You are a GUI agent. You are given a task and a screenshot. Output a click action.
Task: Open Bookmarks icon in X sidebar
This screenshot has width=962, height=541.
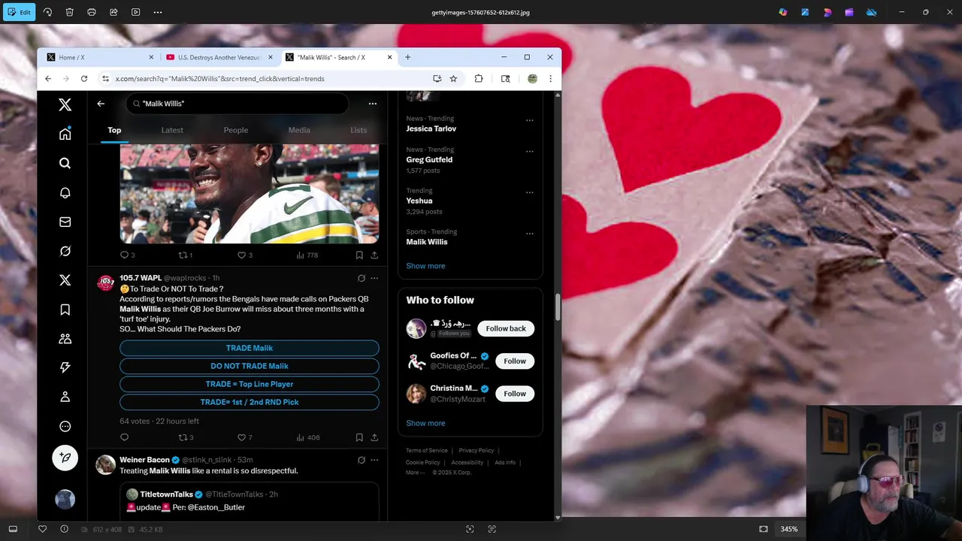point(65,310)
